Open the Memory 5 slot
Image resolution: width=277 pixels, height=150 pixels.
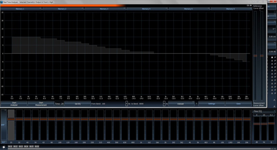tap(189, 9)
